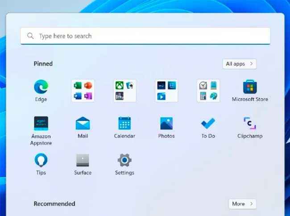Open the folder containing Xbox and Solitaire
Viewport: 290px width, 216px height.
[x=124, y=91]
